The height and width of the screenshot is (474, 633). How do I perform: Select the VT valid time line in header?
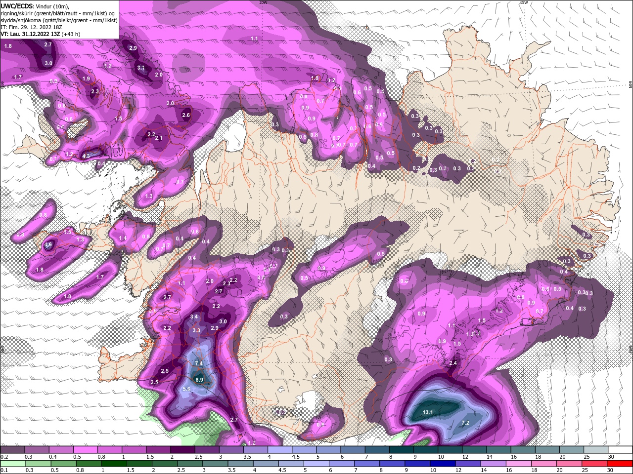click(x=40, y=34)
